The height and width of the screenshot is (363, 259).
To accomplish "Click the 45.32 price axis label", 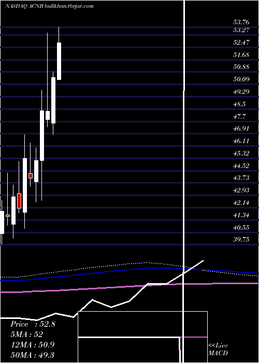I will point(241,153).
